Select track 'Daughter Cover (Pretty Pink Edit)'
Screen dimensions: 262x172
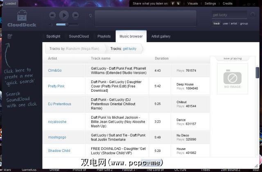116,86
